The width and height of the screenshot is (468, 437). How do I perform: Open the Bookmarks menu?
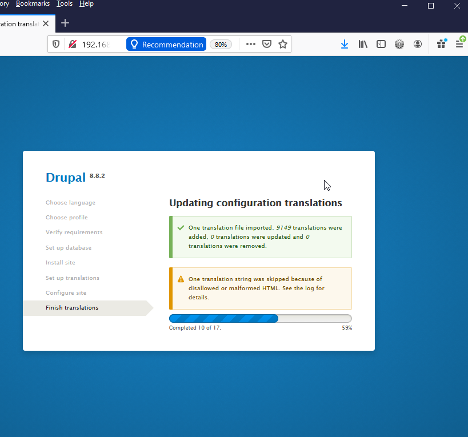click(x=33, y=4)
